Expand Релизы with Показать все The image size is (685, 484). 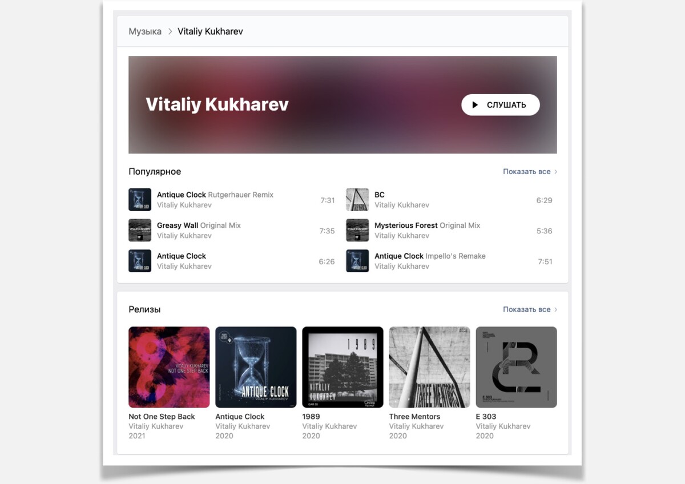(530, 309)
